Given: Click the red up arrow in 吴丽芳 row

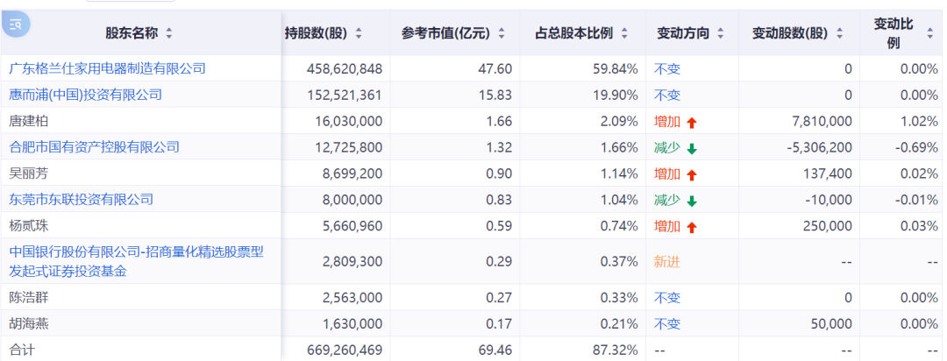Looking at the screenshot, I should click(692, 175).
